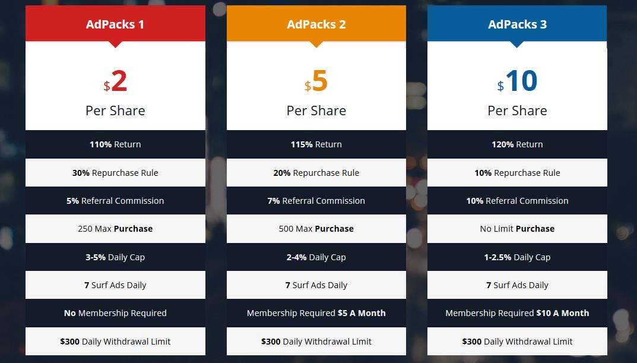Image resolution: width=637 pixels, height=363 pixels.
Task: Click the red AdPacks 1 header
Action: coord(115,24)
